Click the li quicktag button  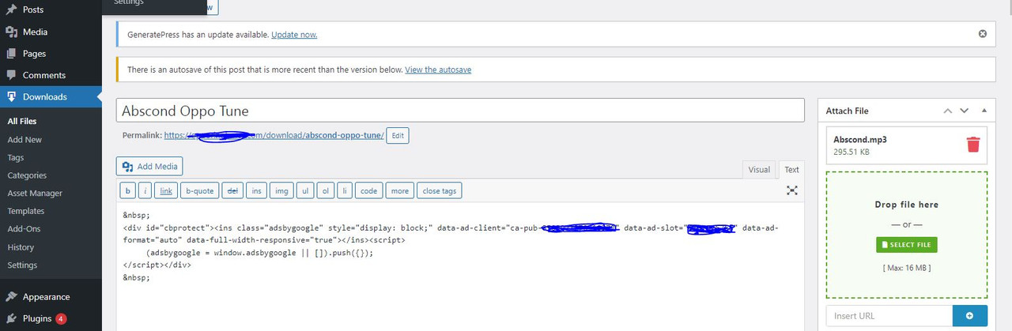tap(345, 190)
